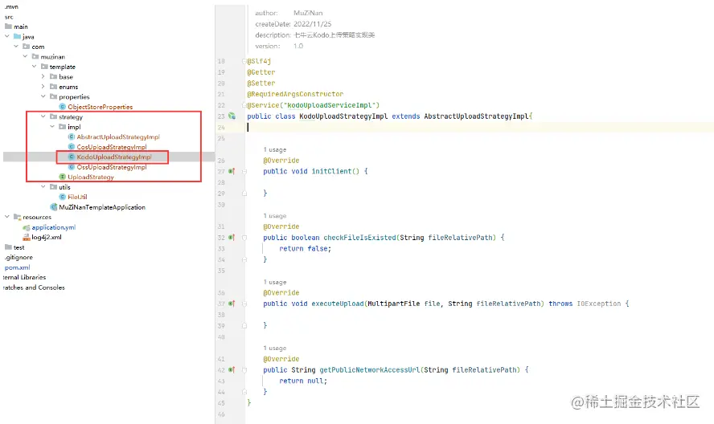This screenshot has height=424, width=714.
Task: Collapse the properties package chevron
Action: (43, 96)
